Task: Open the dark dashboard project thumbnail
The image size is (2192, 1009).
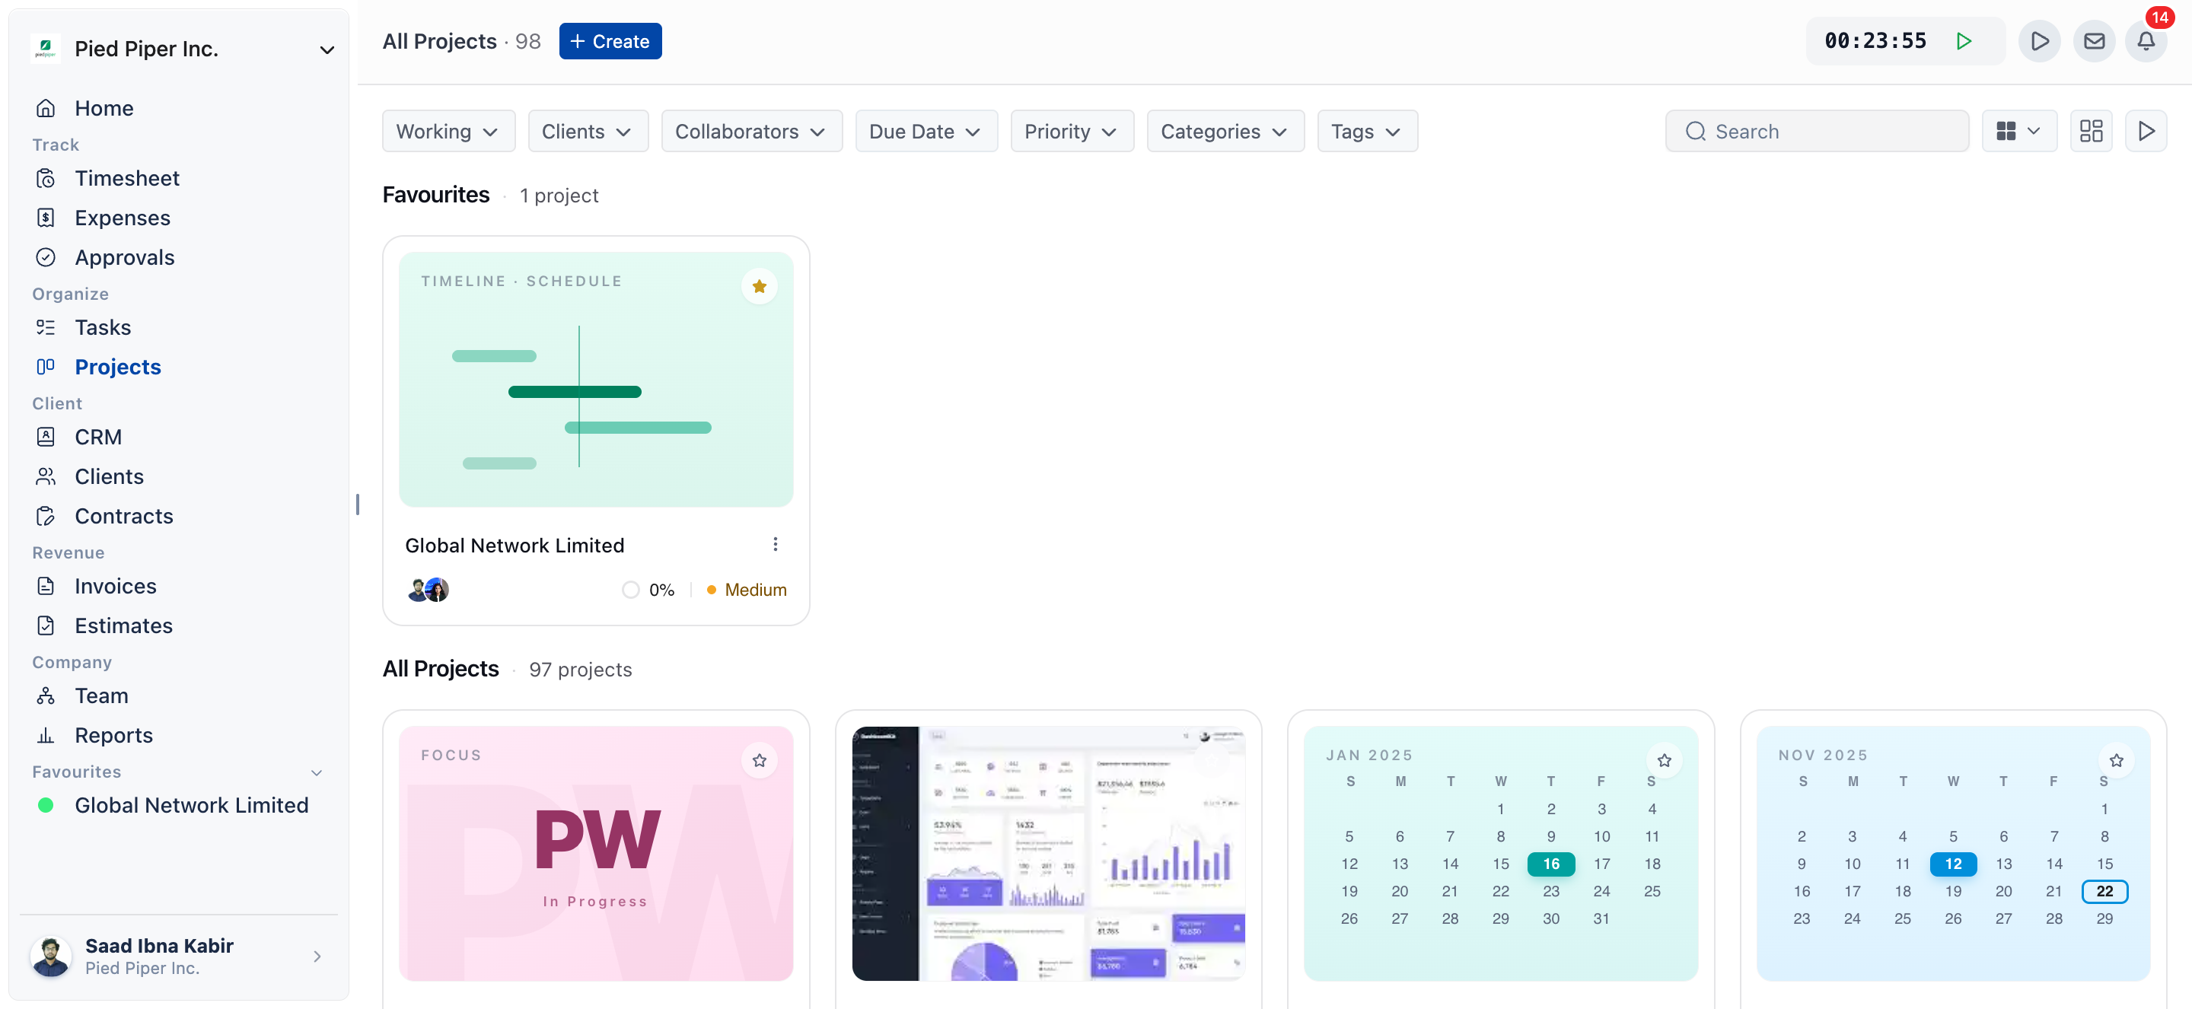Action: click(x=1048, y=853)
